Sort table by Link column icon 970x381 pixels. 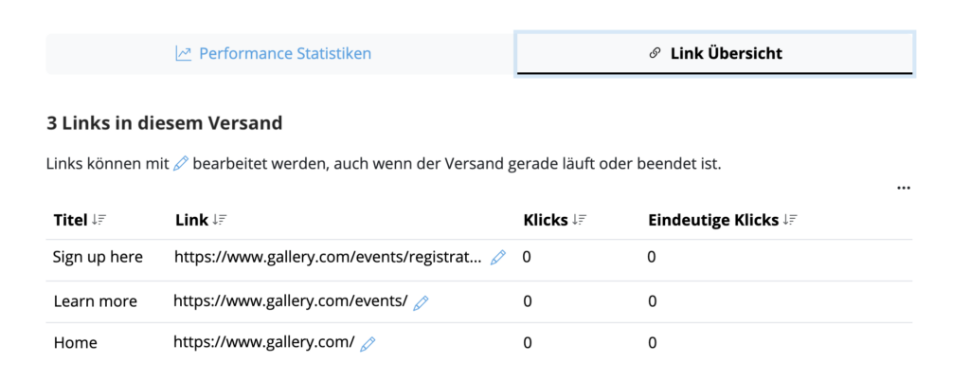[220, 220]
